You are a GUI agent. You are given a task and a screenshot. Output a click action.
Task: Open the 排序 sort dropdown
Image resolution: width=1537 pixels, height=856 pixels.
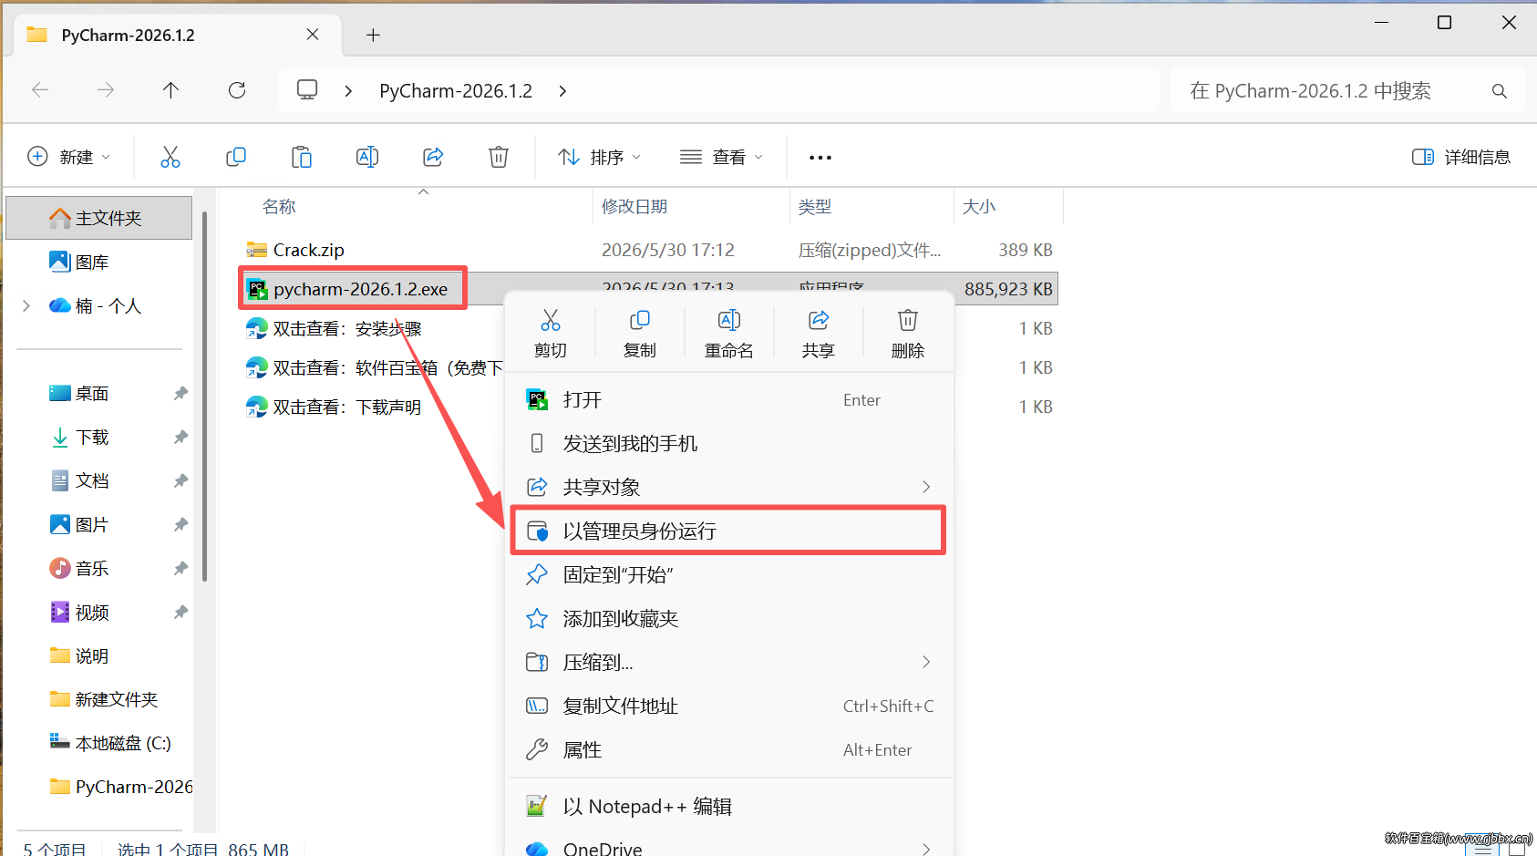click(599, 157)
